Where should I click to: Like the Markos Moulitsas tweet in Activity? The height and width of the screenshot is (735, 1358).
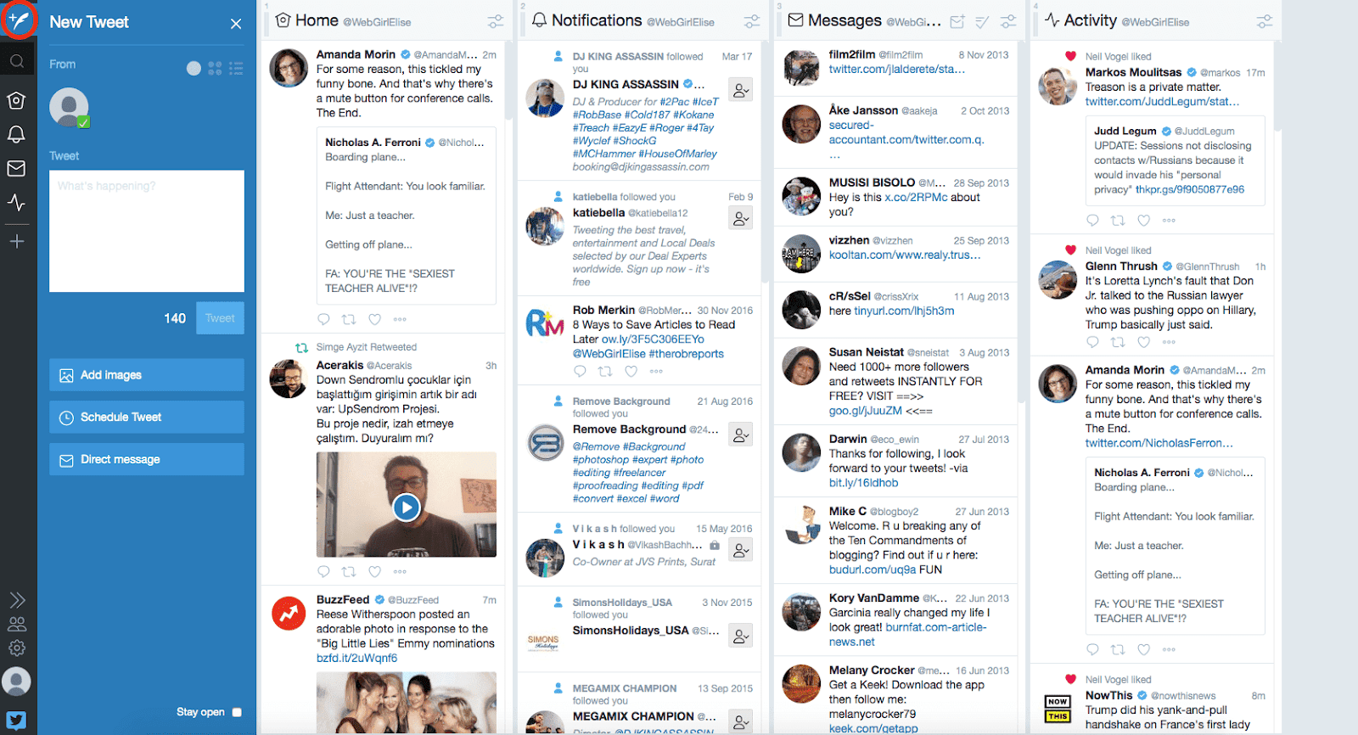1144,220
